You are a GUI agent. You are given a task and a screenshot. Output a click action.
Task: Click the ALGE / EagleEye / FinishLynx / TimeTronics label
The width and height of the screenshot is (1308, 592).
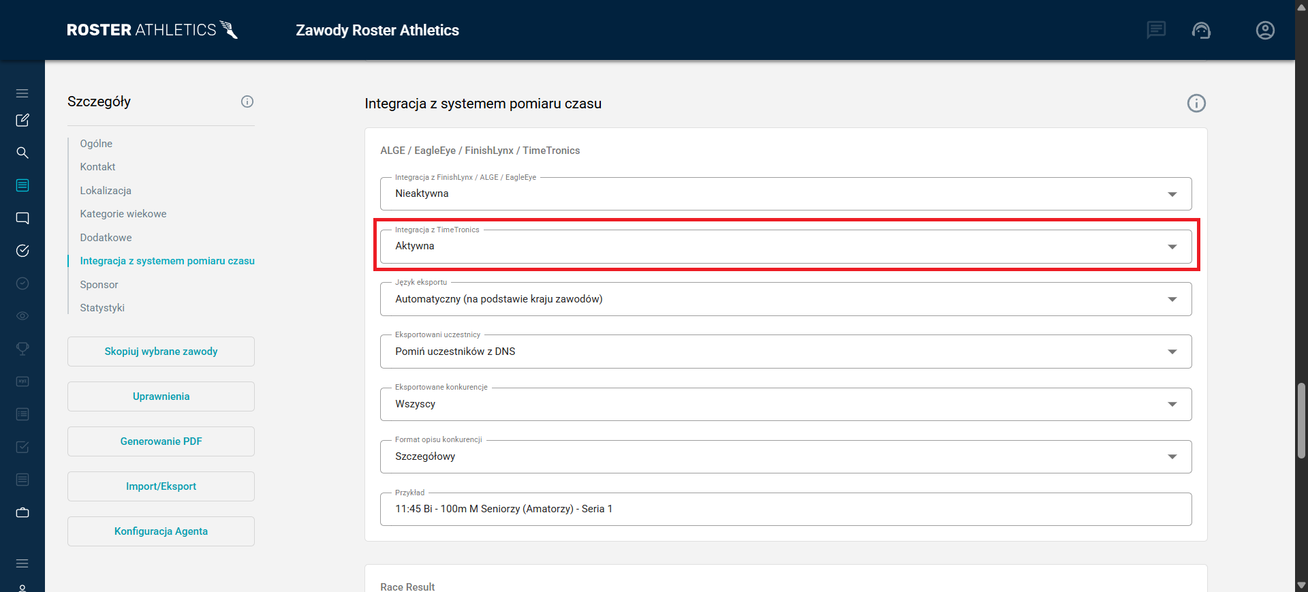point(480,151)
